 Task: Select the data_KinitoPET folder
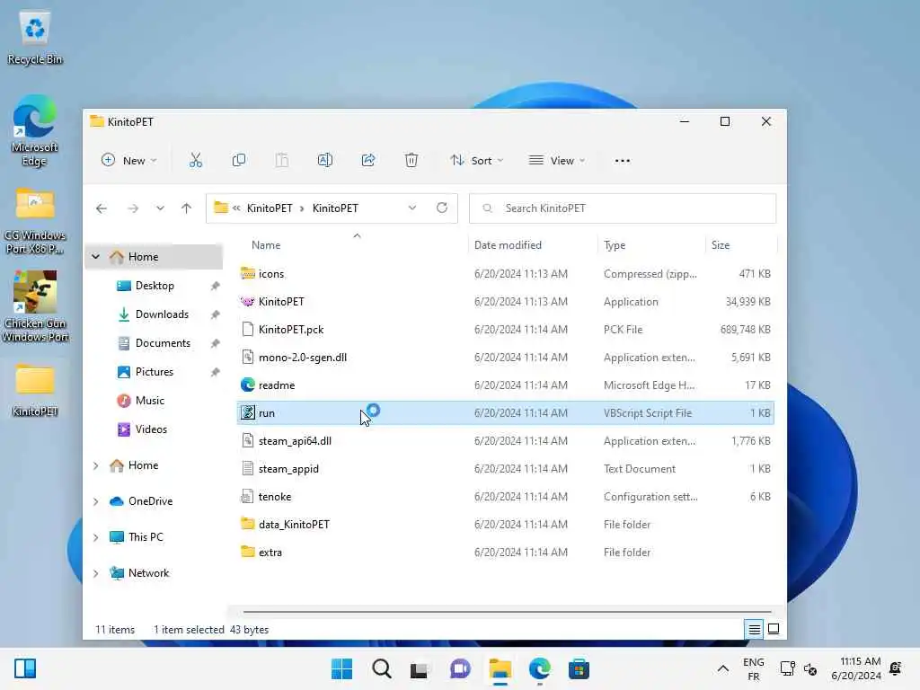(506, 525)
